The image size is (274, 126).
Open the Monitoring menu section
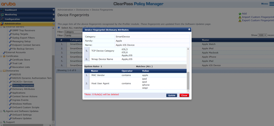28,15
